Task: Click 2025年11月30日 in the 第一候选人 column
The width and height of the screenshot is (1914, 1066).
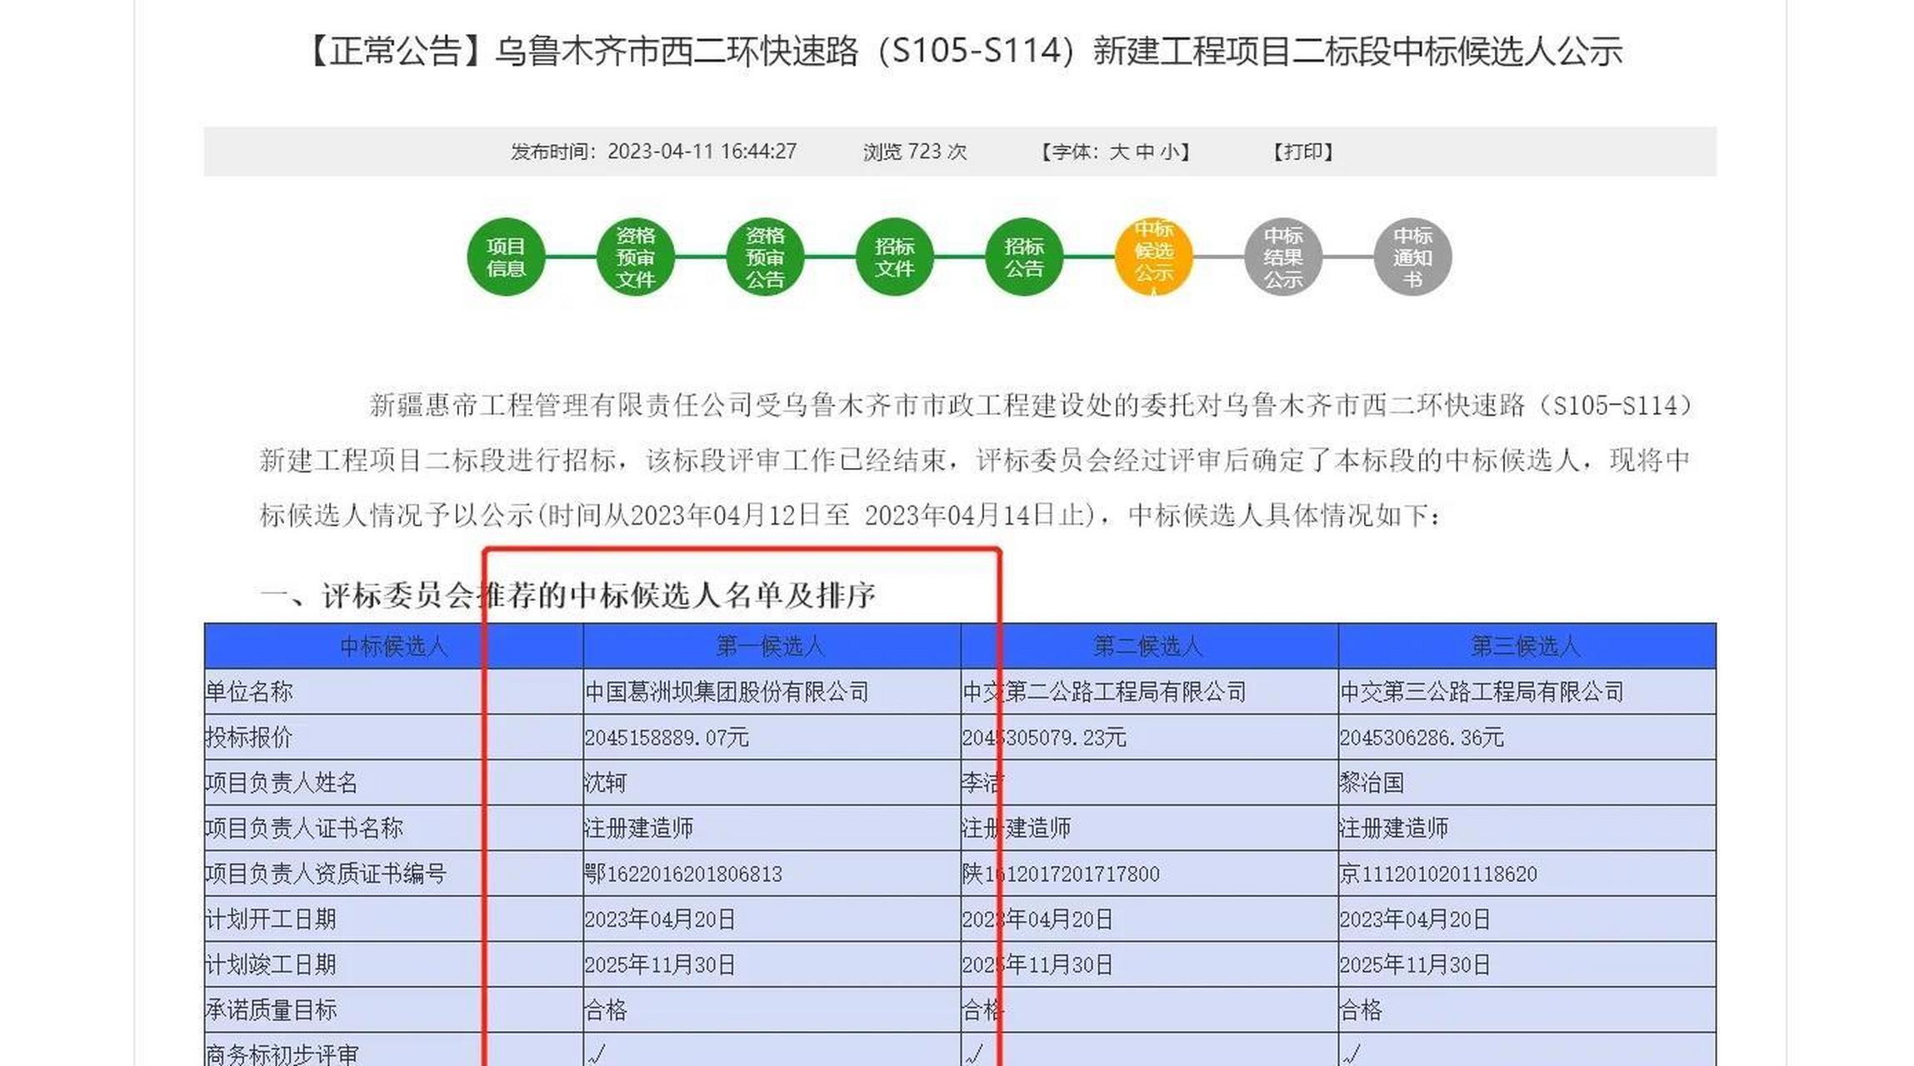Action: (660, 964)
